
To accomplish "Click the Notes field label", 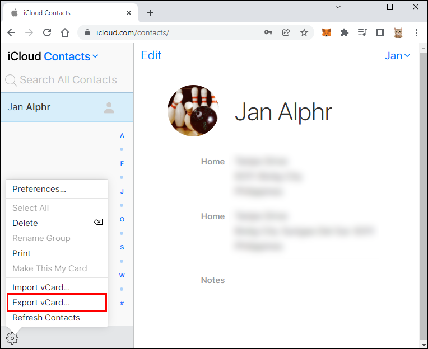I will click(213, 280).
